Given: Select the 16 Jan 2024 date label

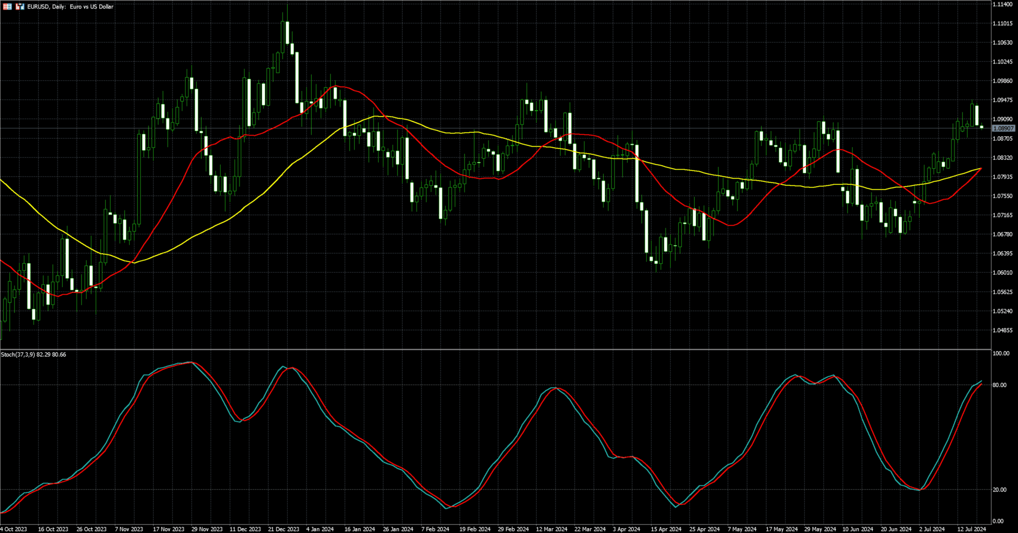Looking at the screenshot, I should pos(360,529).
